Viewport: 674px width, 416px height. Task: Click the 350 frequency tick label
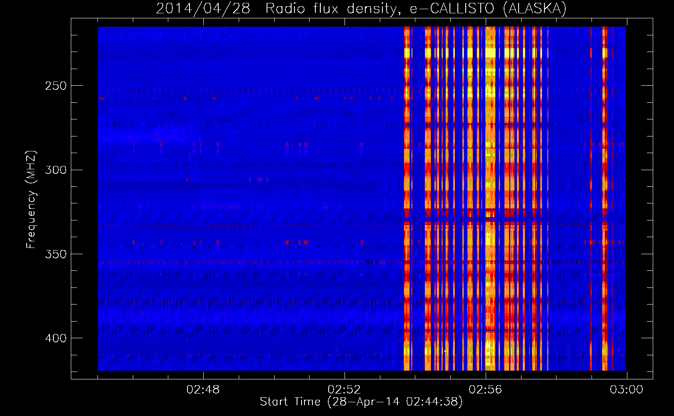56,254
